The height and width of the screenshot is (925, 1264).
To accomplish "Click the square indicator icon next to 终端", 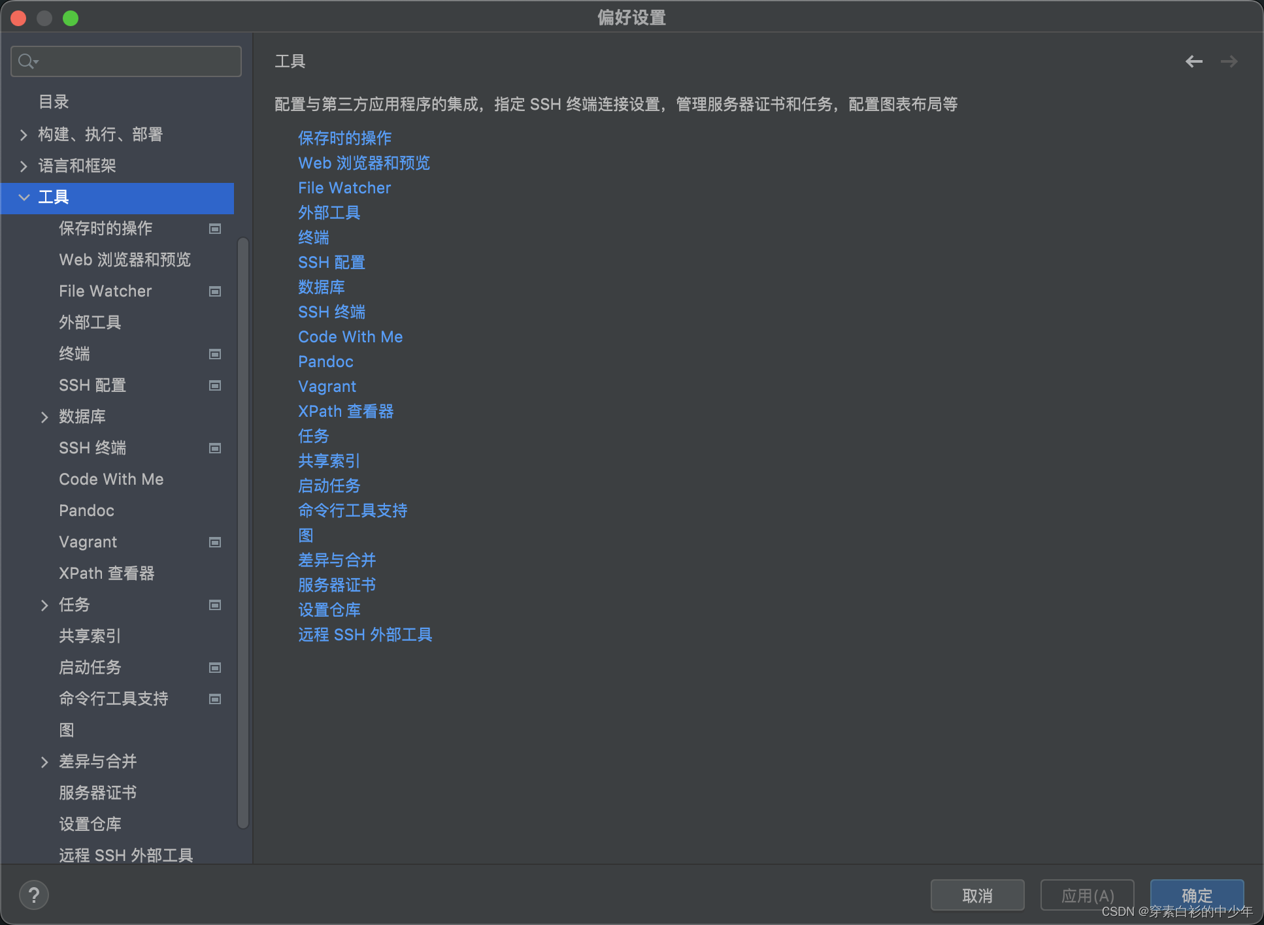I will pyautogui.click(x=214, y=353).
